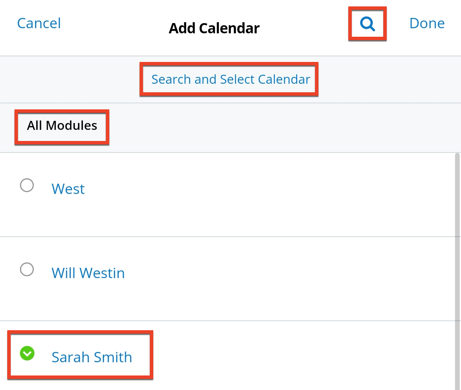This screenshot has height=390, width=461.
Task: Click the scrollbar on the right edge
Action: (x=458, y=256)
